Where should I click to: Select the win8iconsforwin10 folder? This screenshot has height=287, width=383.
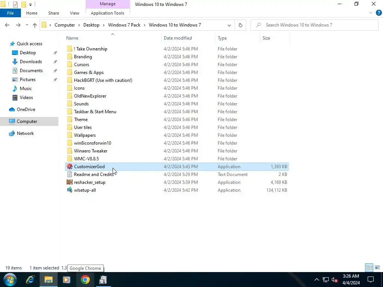93,143
